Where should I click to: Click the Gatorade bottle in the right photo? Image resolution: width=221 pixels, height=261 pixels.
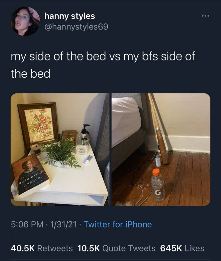tap(158, 185)
